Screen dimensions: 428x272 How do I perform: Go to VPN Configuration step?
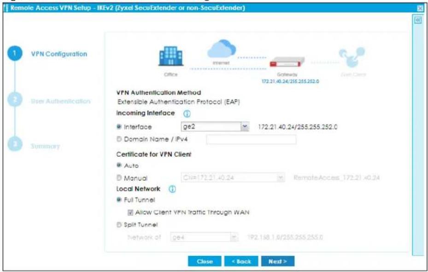59,54
